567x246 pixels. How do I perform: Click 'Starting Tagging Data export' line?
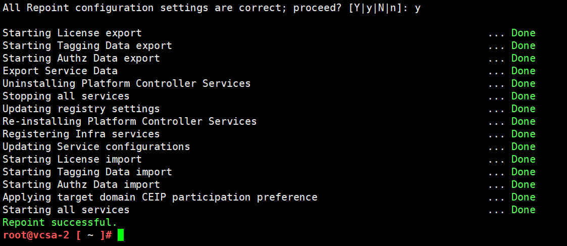[87, 45]
